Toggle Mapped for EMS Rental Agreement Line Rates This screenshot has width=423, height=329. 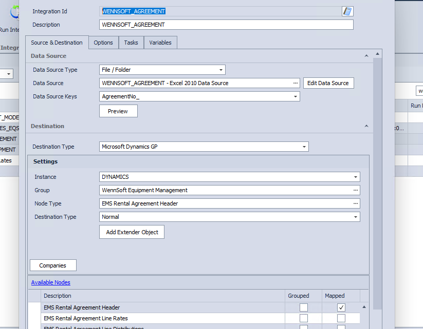341,318
